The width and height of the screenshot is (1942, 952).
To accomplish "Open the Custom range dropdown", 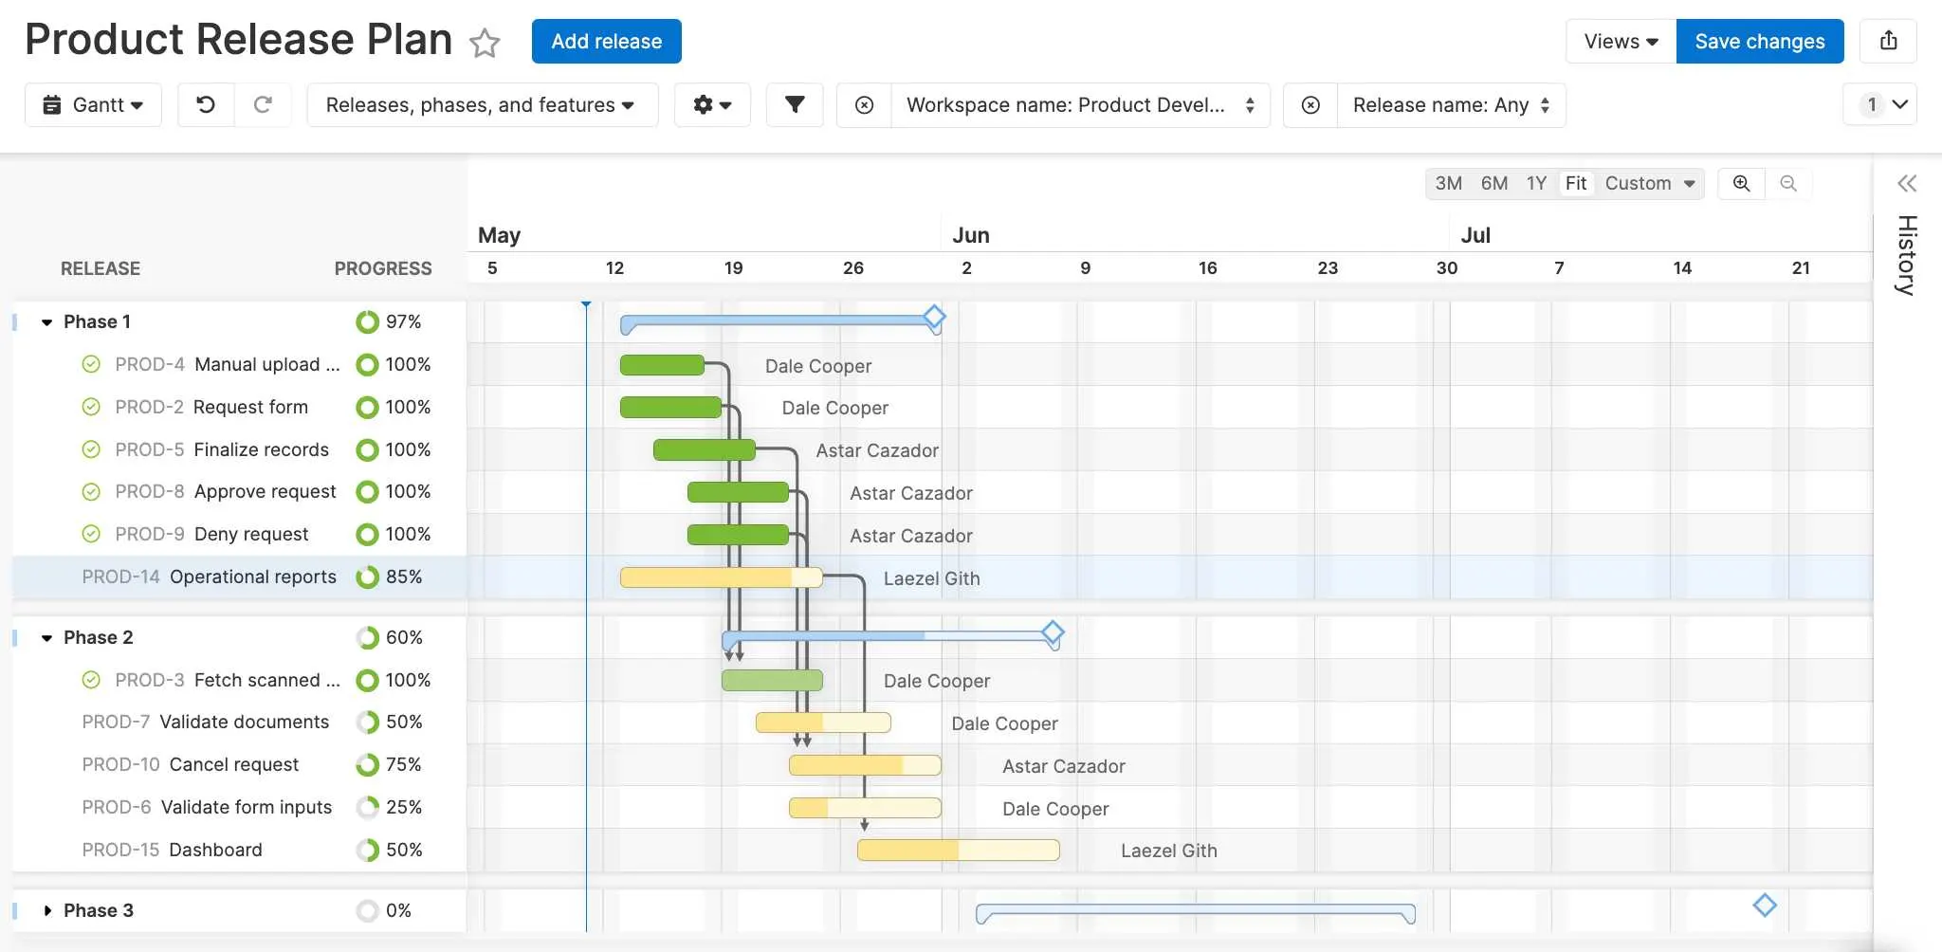I will point(1648,183).
